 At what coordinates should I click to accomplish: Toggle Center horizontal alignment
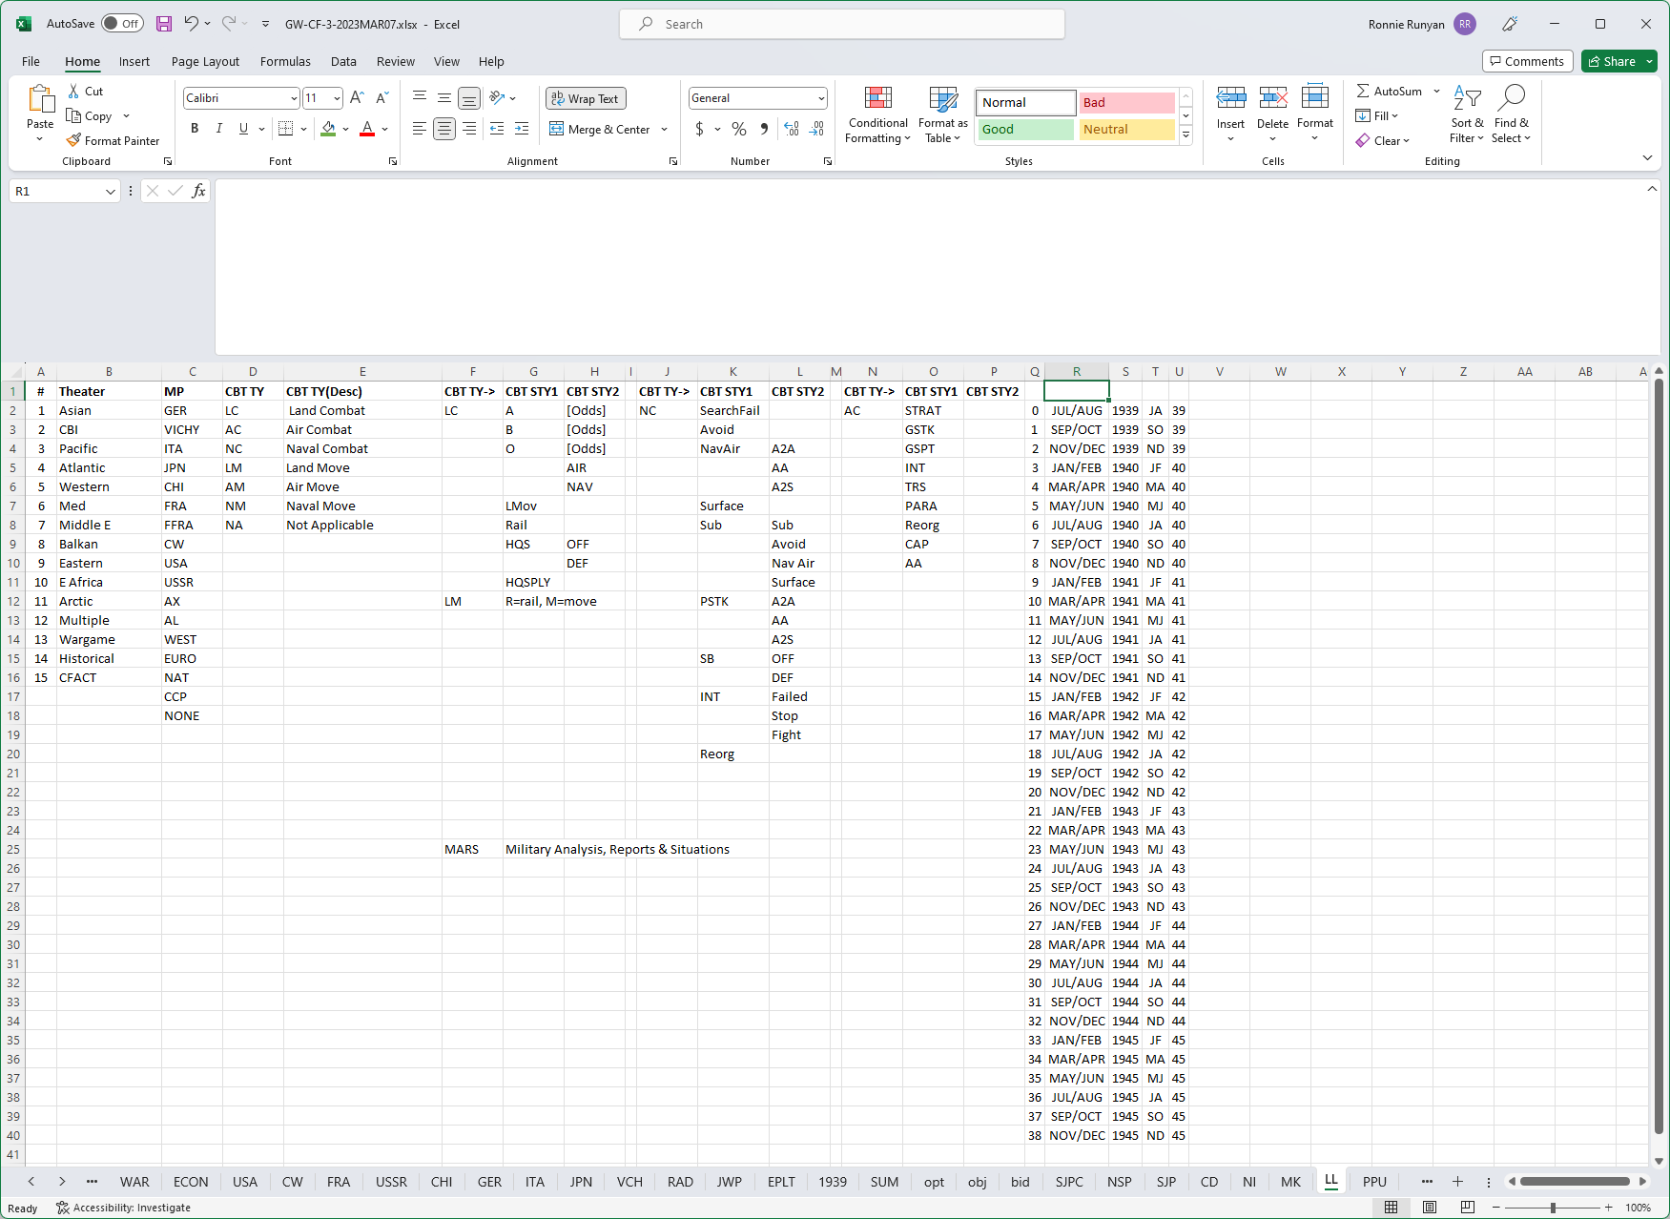coord(444,129)
